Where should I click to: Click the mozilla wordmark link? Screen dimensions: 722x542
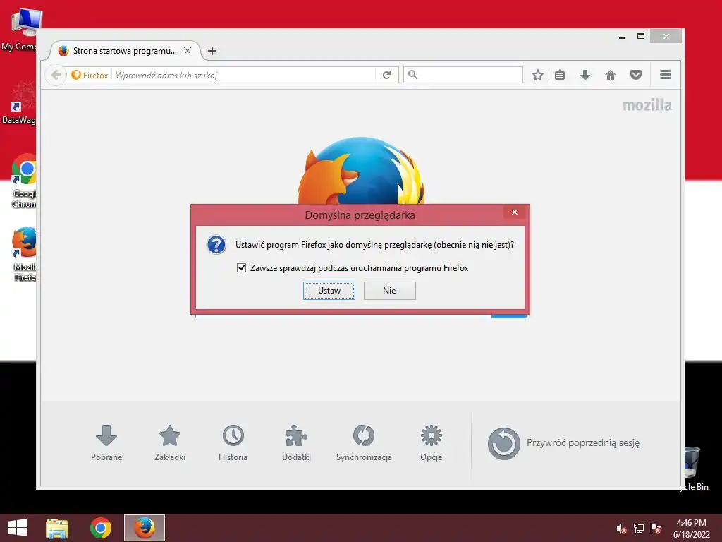(647, 105)
